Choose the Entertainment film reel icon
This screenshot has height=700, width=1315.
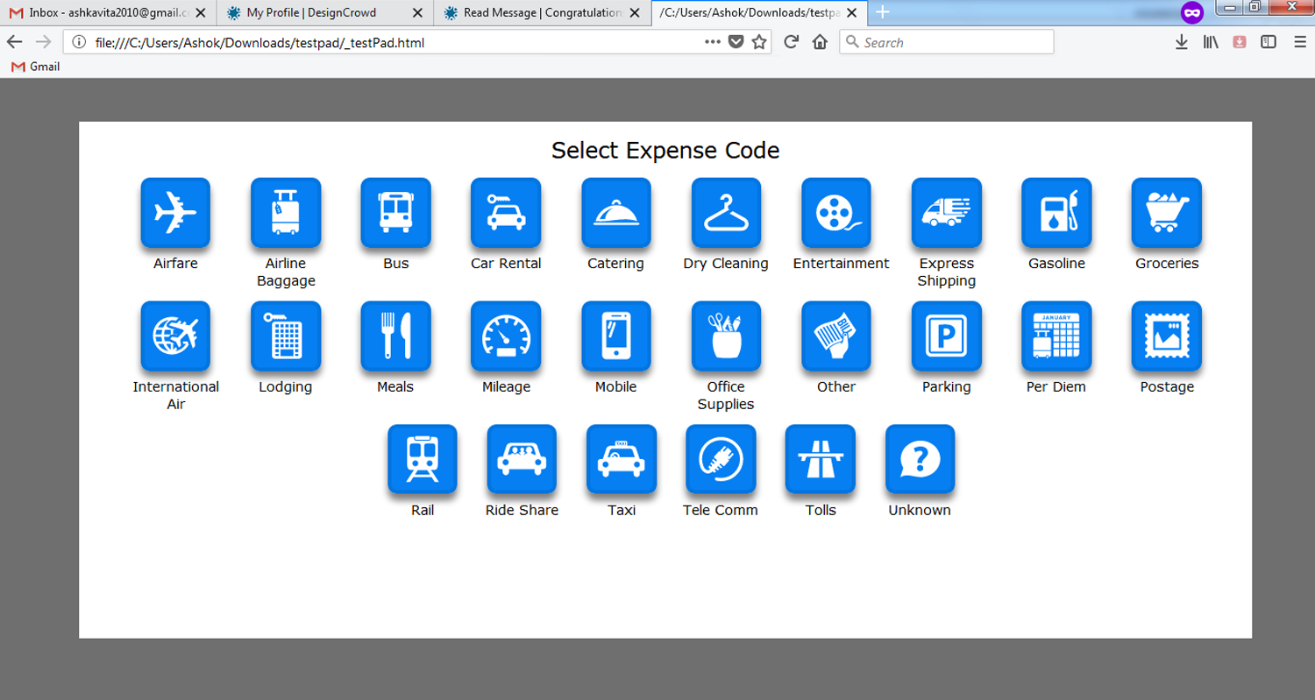coord(836,212)
